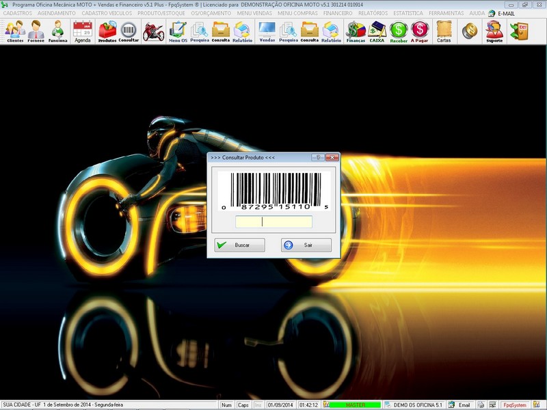Expand the FINANCEIRO menu
Viewport: 547px width, 410px height.
338,13
